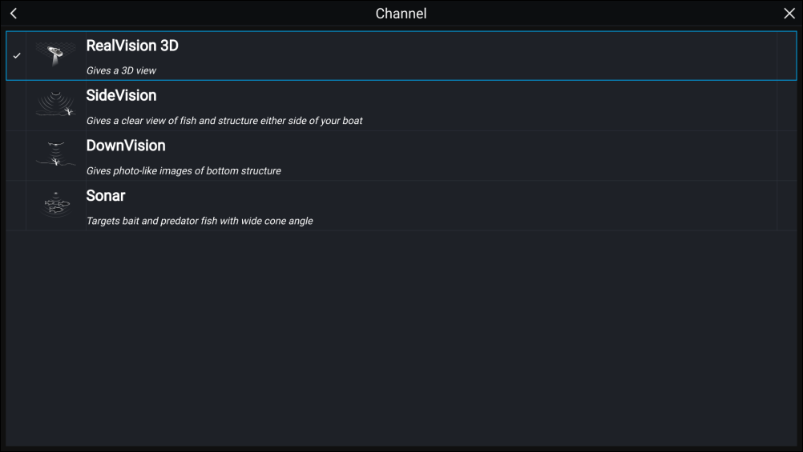The width and height of the screenshot is (803, 452).
Task: Close the Channel menu with X
Action: [789, 14]
